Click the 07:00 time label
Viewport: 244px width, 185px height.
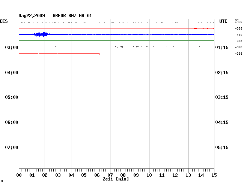12,147
